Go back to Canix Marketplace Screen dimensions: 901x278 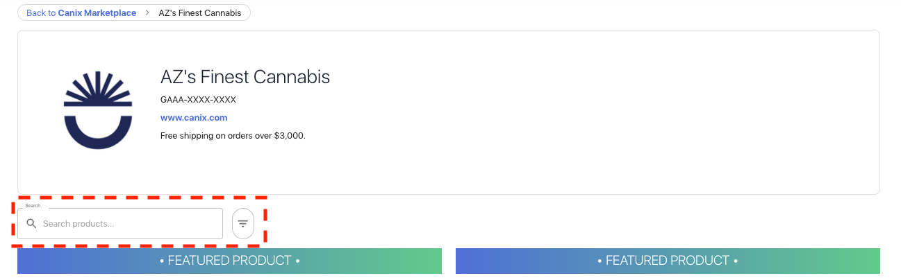(x=81, y=13)
